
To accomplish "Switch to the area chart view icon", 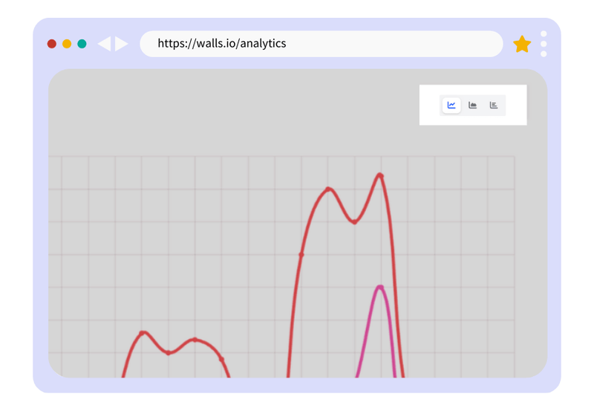I will click(x=472, y=105).
